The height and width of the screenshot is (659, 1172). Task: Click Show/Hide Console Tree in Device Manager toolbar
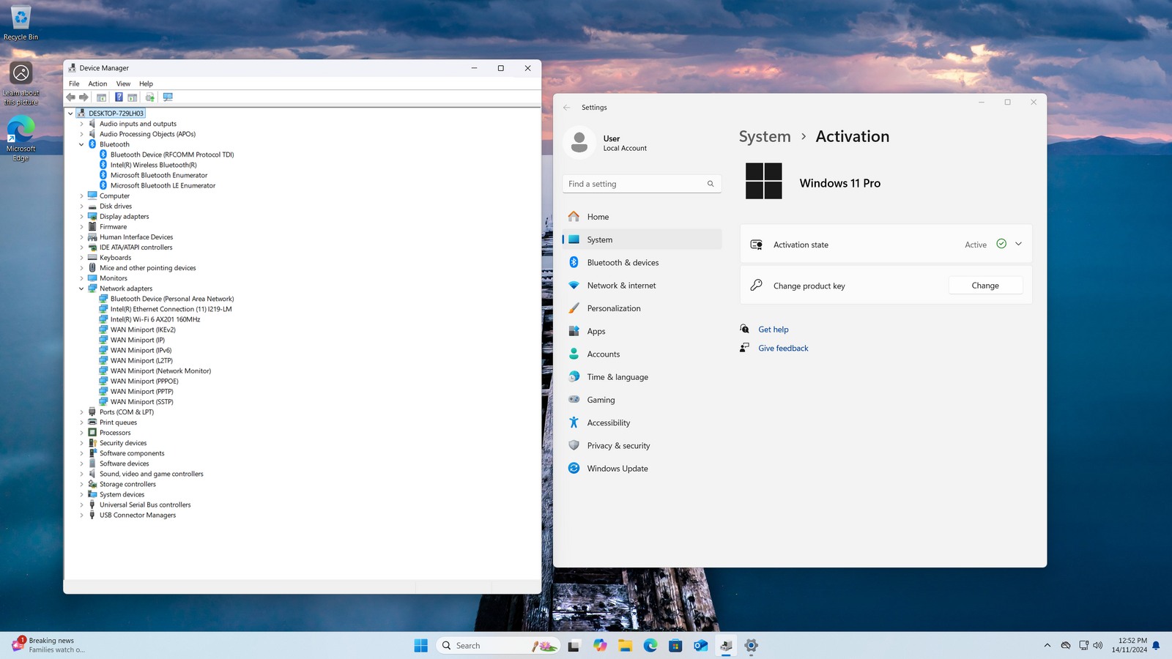point(101,97)
